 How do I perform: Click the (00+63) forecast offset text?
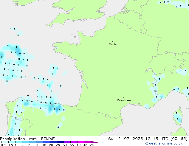click(x=179, y=139)
